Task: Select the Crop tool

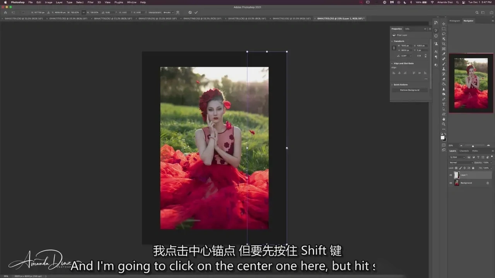Action: click(x=444, y=44)
